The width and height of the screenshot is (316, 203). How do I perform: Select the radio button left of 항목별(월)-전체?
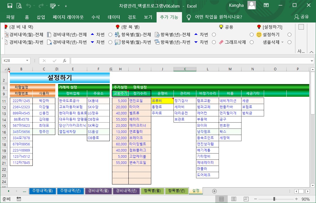[x=110, y=35]
